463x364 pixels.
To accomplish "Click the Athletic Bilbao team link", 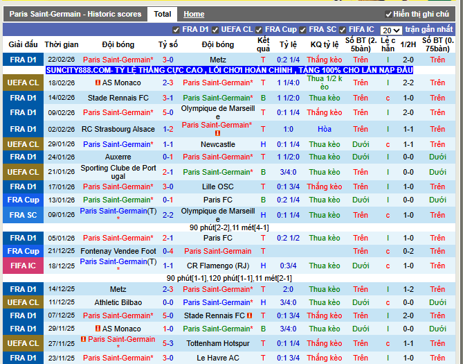I will [x=118, y=302].
